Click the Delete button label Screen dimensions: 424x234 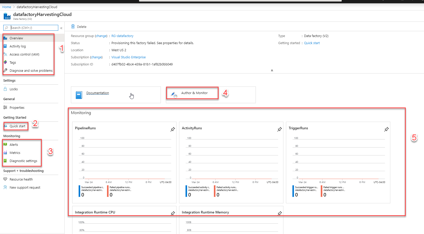point(82,27)
